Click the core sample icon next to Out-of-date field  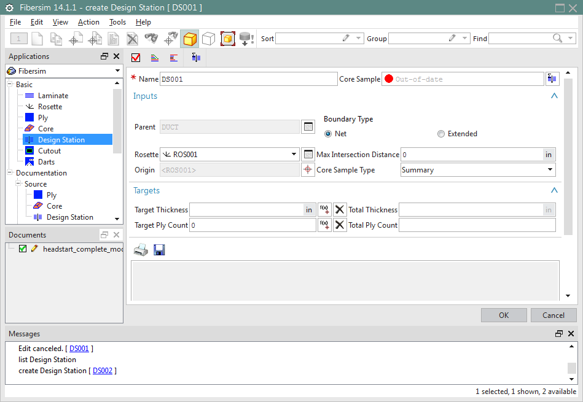552,79
